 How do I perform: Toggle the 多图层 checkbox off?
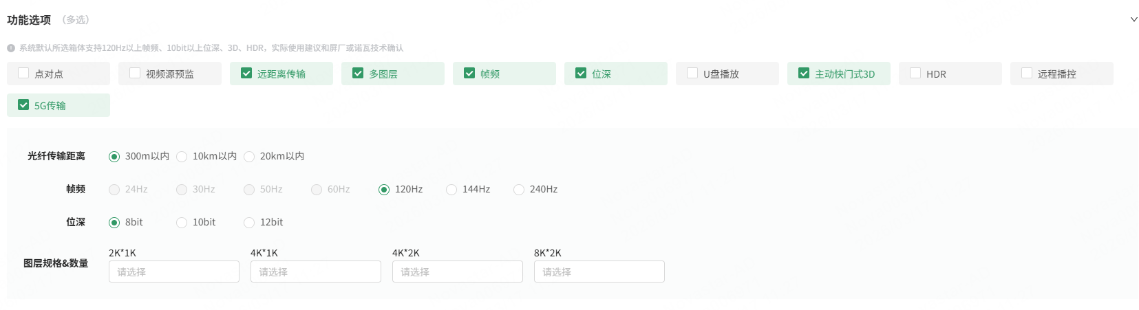pyautogui.click(x=358, y=73)
